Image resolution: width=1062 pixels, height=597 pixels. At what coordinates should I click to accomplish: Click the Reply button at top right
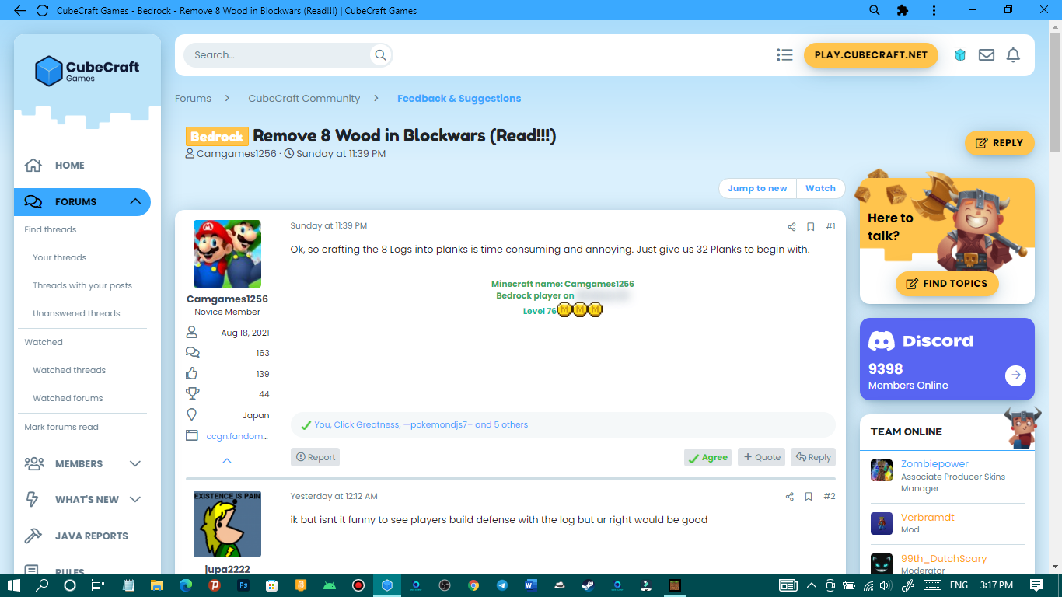[x=1000, y=143]
